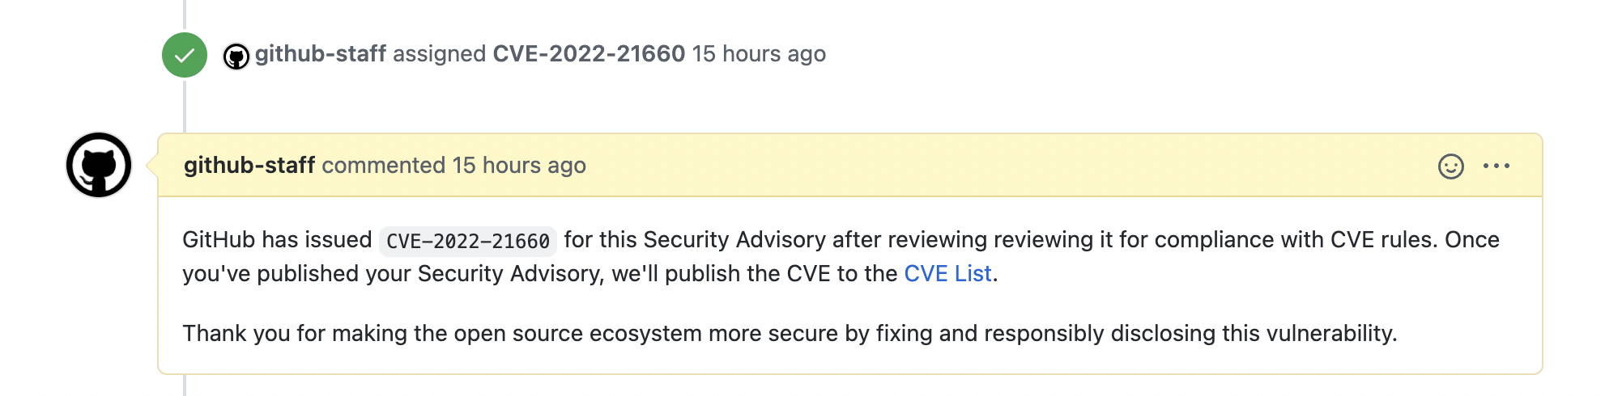Click the word 'commented' in comment header

(384, 166)
